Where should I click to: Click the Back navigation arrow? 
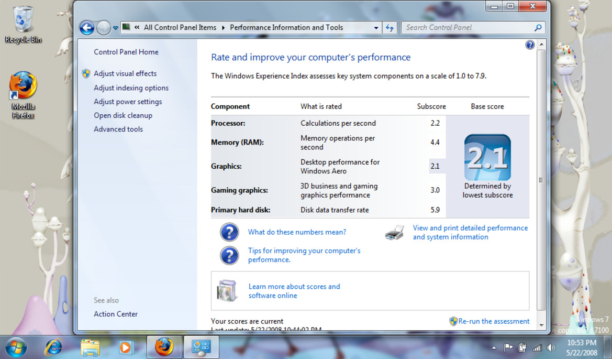tap(87, 28)
